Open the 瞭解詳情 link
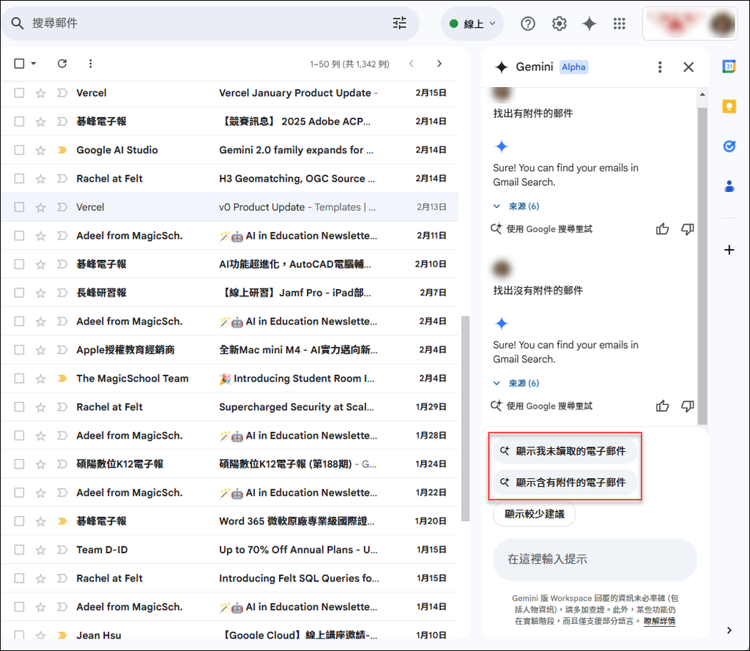Viewport: 750px width, 651px height. pos(659,621)
